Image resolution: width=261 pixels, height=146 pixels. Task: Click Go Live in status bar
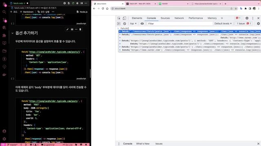[x=68, y=145]
